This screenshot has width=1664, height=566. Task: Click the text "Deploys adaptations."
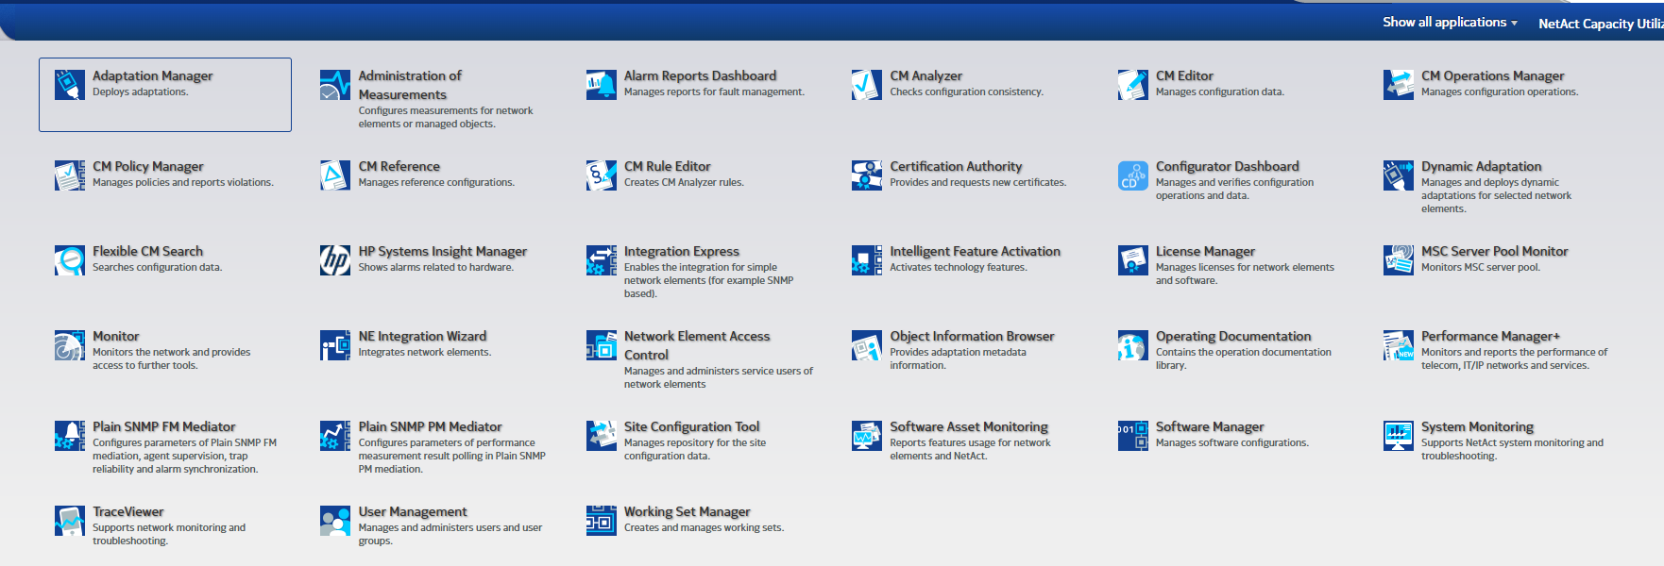tap(140, 92)
